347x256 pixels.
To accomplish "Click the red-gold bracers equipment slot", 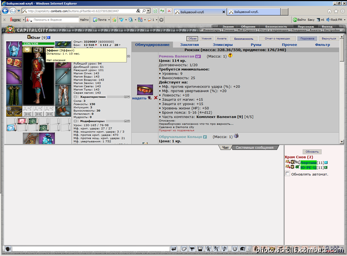I will tap(14, 63).
